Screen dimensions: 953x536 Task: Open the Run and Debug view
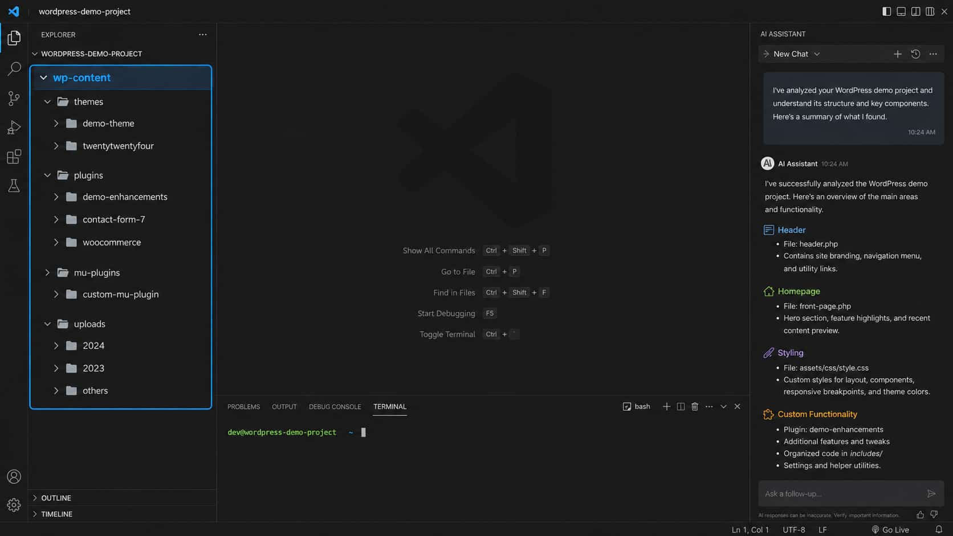click(14, 128)
